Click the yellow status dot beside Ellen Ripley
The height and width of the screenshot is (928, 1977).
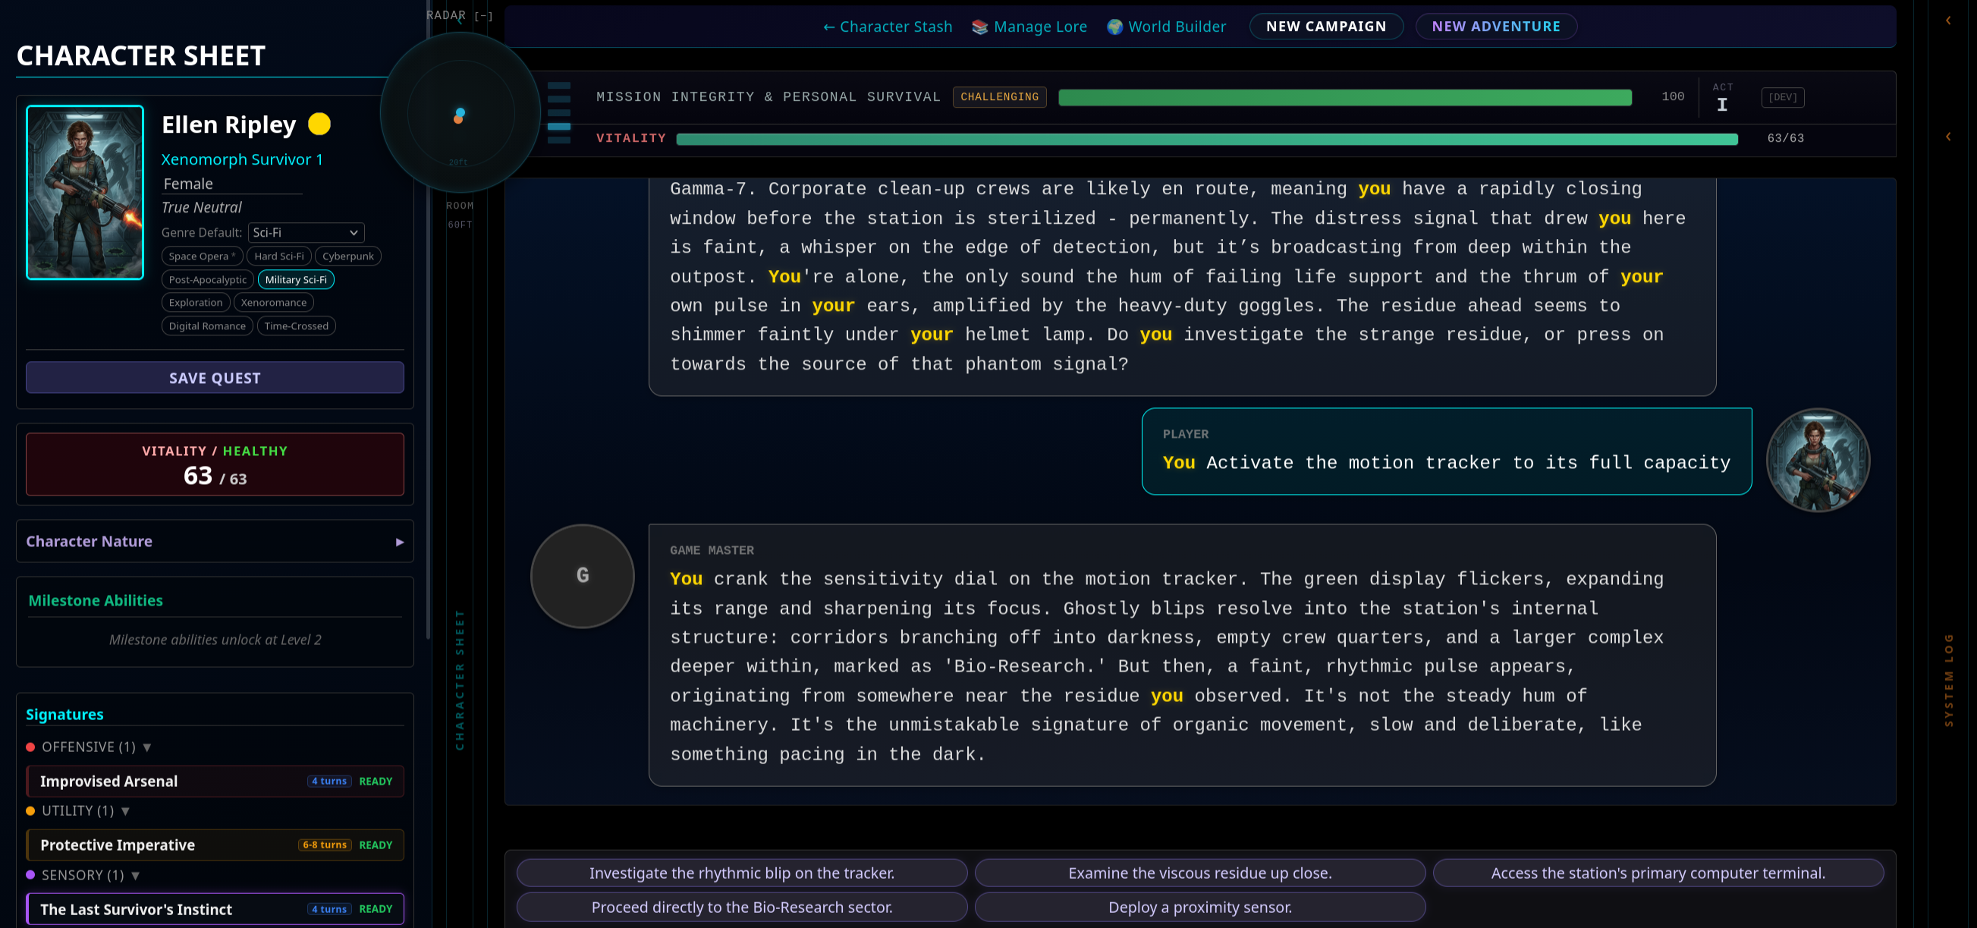319,124
